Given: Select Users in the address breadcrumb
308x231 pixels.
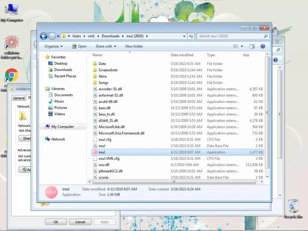Looking at the screenshot, I should tap(77, 36).
